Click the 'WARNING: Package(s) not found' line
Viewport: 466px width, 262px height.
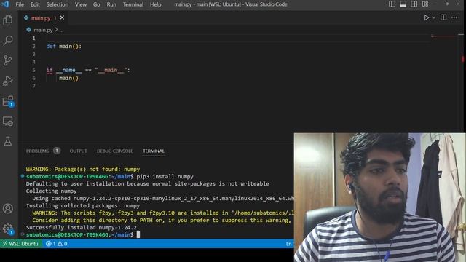tap(82, 170)
